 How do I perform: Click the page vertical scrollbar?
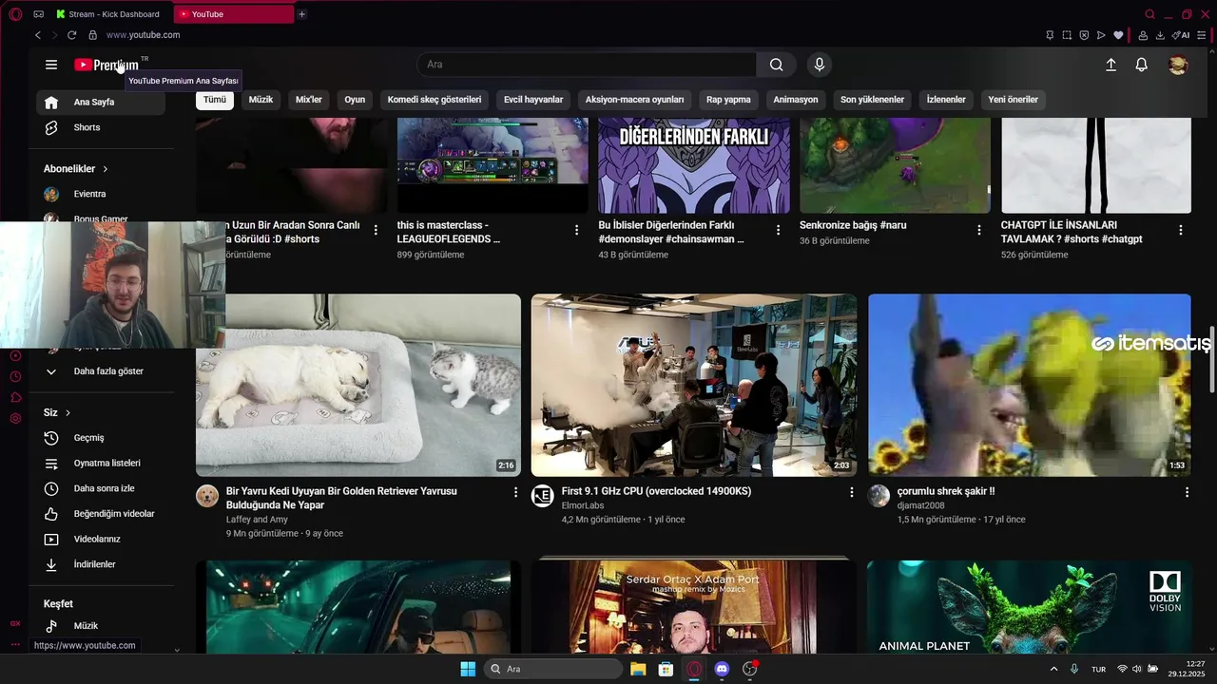click(x=1212, y=359)
